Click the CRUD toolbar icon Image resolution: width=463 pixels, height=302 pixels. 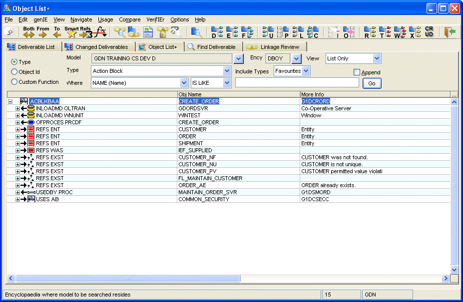(429, 32)
